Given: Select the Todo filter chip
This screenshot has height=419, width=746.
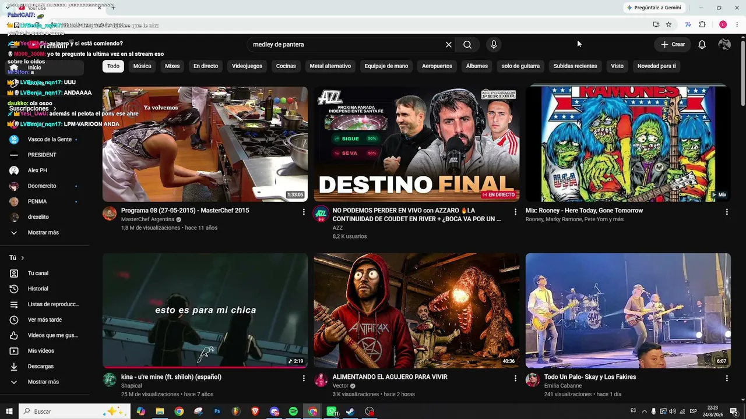Looking at the screenshot, I should pyautogui.click(x=113, y=66).
